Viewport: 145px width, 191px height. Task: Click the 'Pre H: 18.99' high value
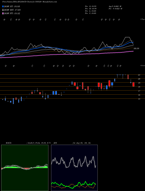[x=90, y=9]
